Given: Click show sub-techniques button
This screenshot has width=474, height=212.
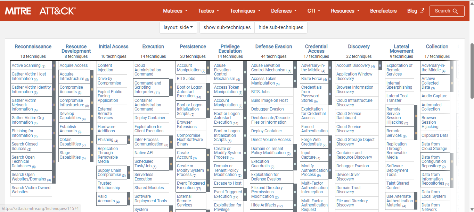Looking at the screenshot, I should point(227,27).
